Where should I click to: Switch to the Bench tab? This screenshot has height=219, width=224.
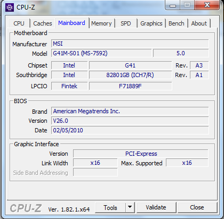coord(177,23)
